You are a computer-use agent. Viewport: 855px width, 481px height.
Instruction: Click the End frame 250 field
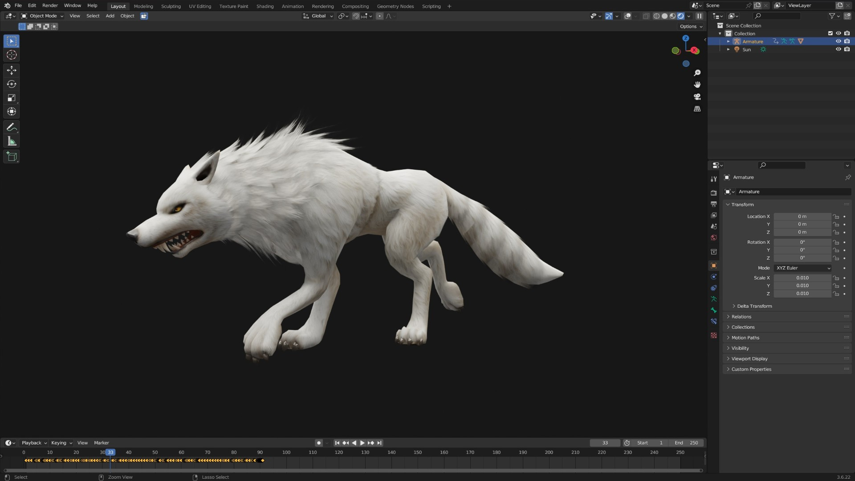(x=687, y=443)
